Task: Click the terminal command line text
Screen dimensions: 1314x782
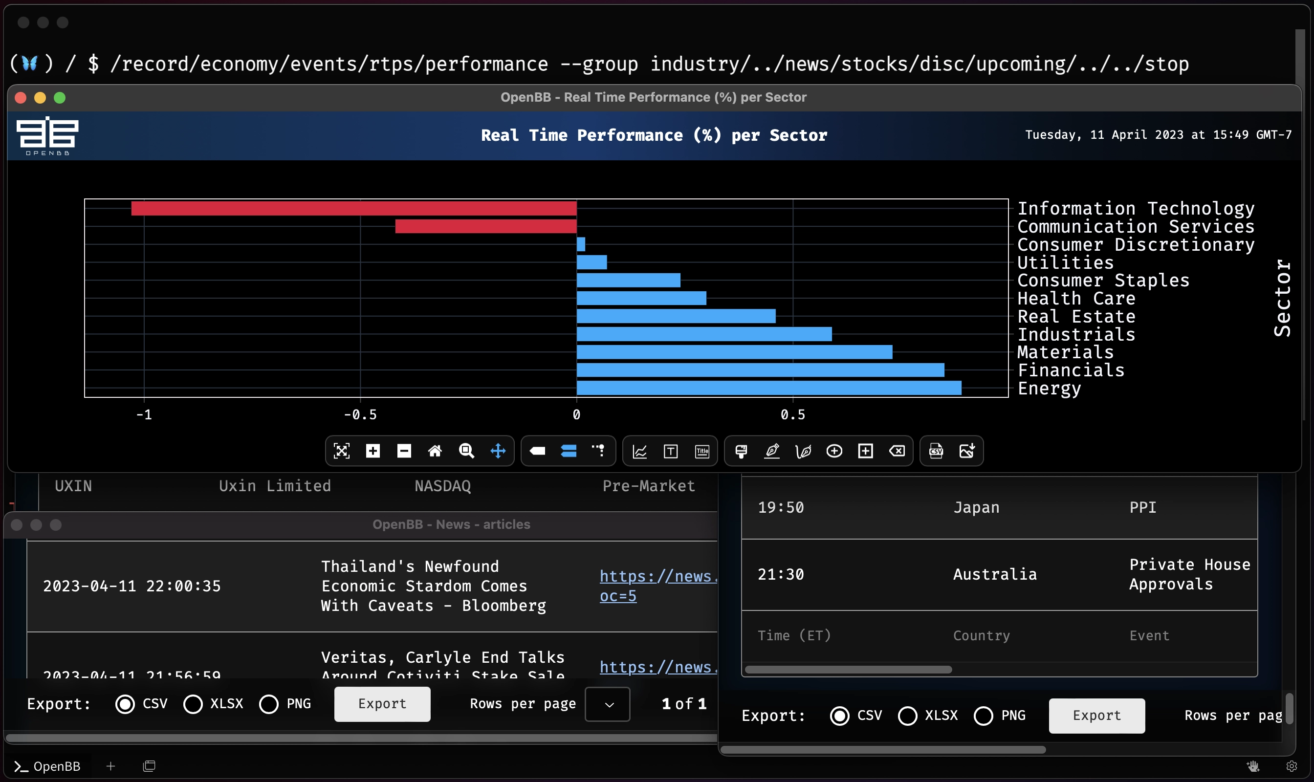Action: [x=649, y=64]
